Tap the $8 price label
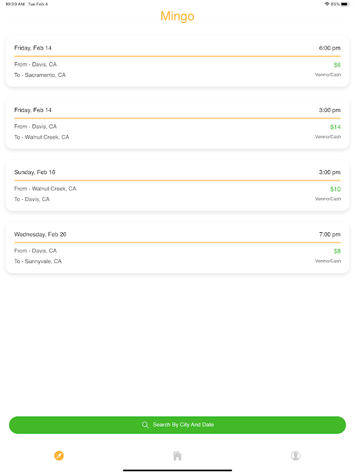This screenshot has height=474, width=355. point(337,251)
